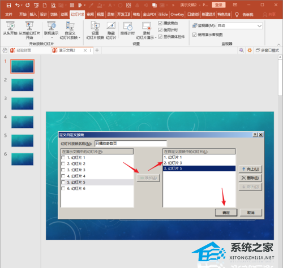Screen dimensions: 283x268
Task: Open Custom Slide Show ribbon icon
Action: 70,26
